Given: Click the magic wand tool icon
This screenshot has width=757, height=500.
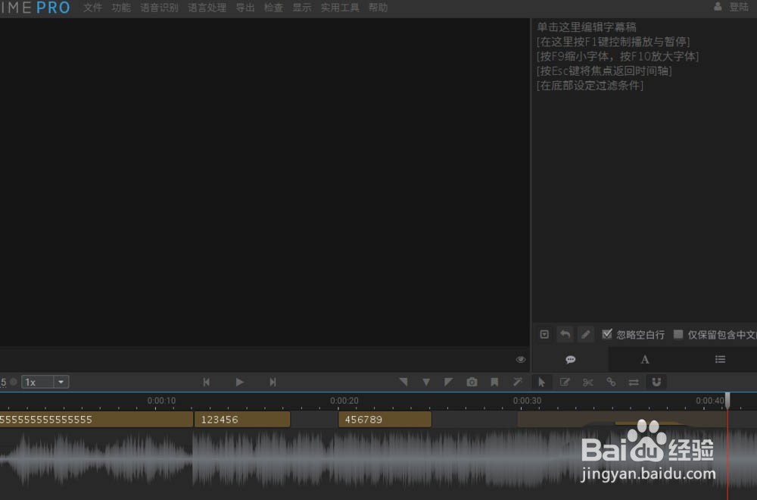Looking at the screenshot, I should click(518, 382).
